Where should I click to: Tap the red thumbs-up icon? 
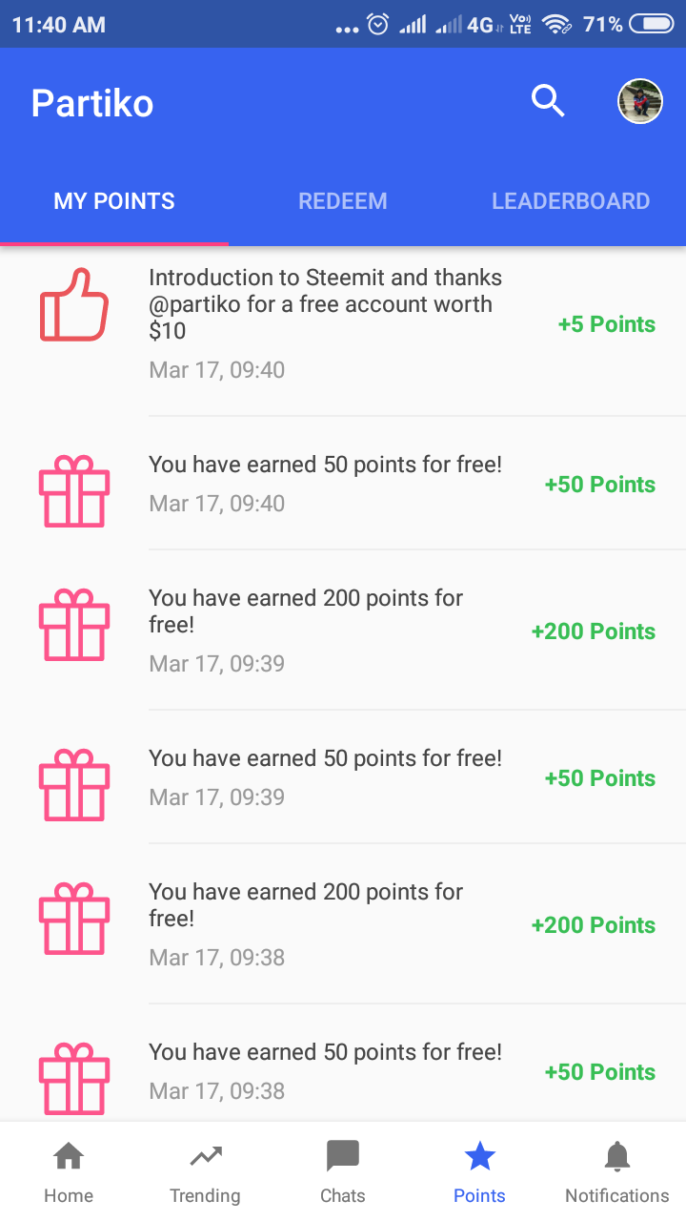point(74,305)
